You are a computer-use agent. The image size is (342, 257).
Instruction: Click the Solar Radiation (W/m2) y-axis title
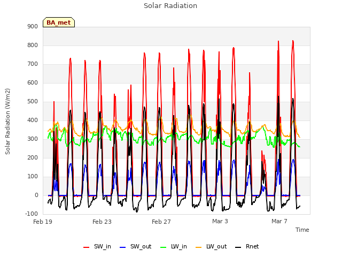[x=7, y=122]
